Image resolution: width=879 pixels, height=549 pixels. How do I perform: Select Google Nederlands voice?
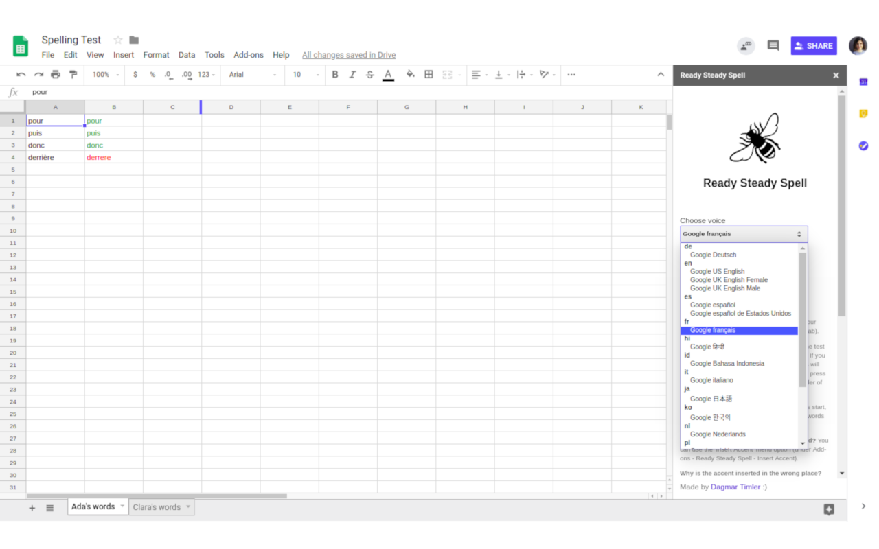[718, 434]
